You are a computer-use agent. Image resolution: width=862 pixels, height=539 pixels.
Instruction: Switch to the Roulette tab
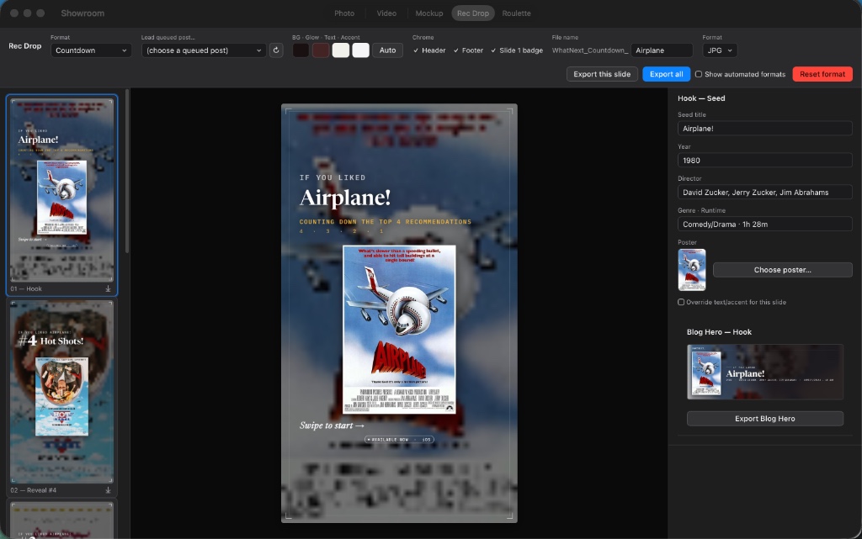[516, 13]
